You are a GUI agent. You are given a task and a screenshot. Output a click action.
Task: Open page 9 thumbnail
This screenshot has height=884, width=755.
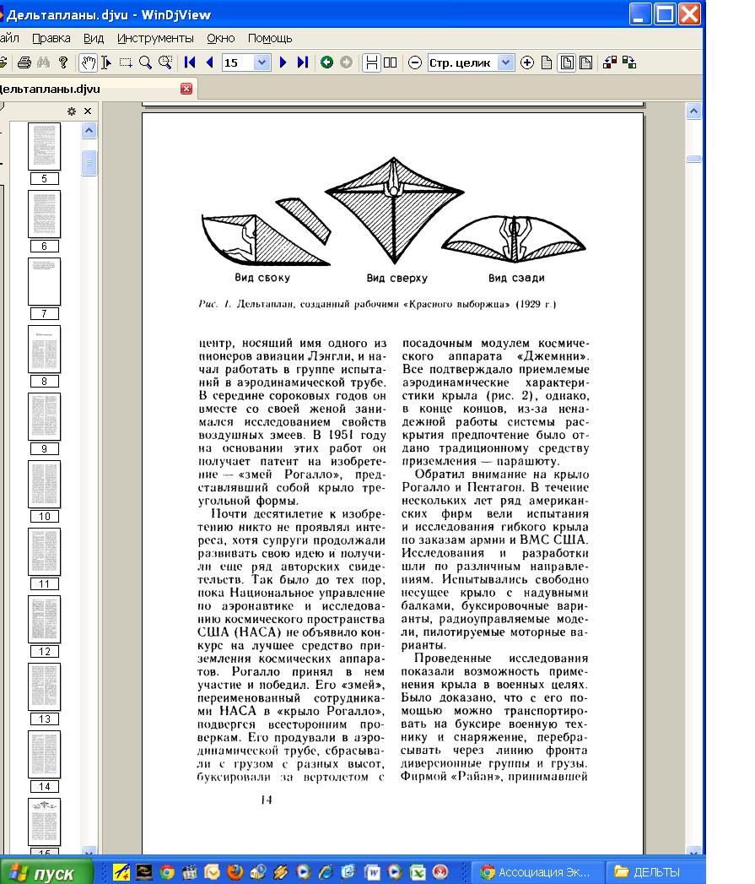tap(45, 416)
